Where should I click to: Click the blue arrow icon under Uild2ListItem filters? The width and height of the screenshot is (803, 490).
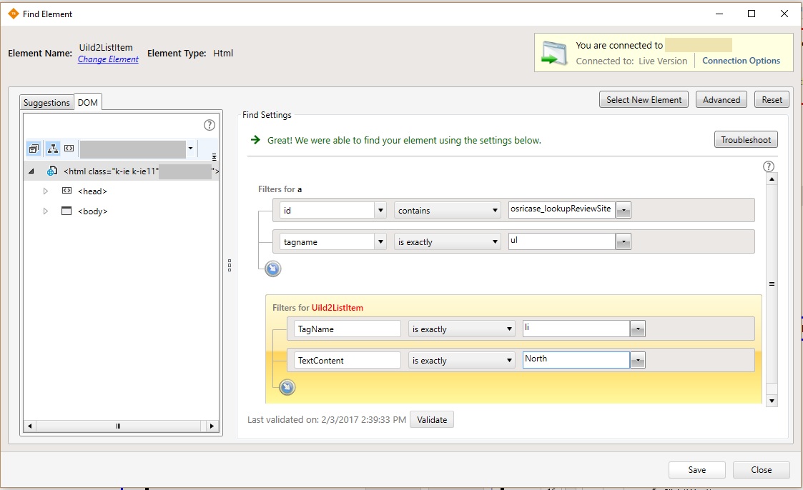click(x=287, y=387)
